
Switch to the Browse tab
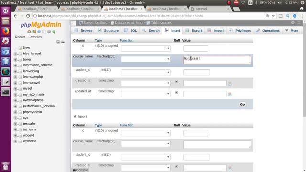click(x=83, y=31)
